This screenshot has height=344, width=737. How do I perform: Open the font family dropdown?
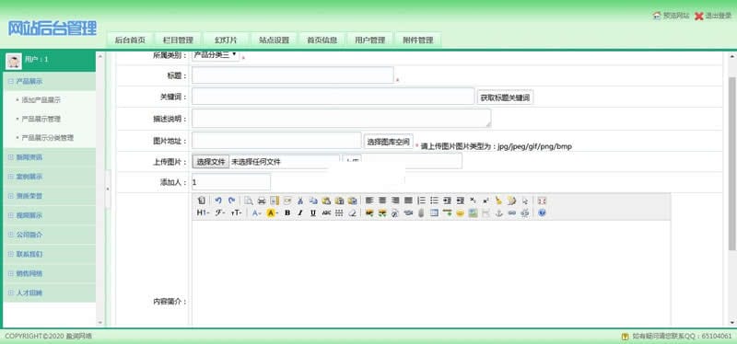coord(220,212)
